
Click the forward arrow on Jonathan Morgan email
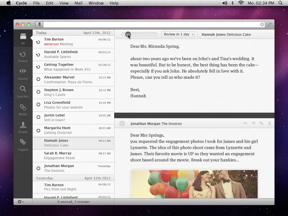pyautogui.click(x=253, y=123)
